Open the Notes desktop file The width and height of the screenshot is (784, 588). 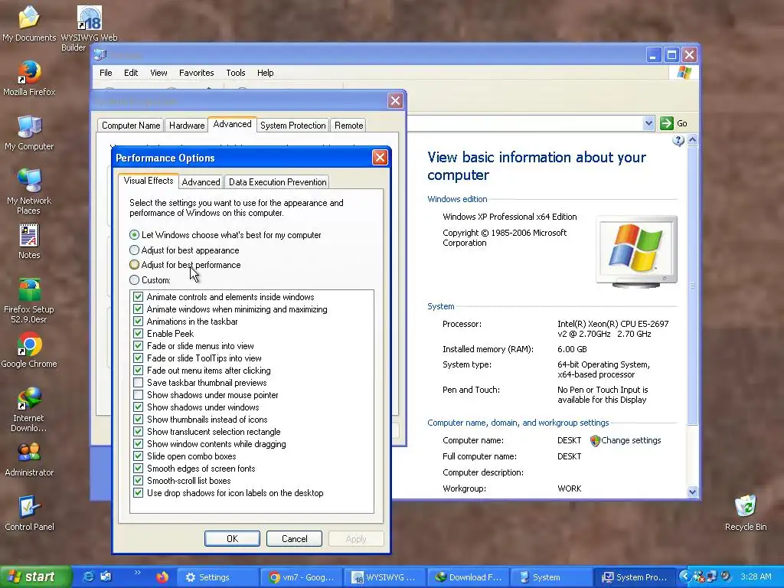coord(29,241)
